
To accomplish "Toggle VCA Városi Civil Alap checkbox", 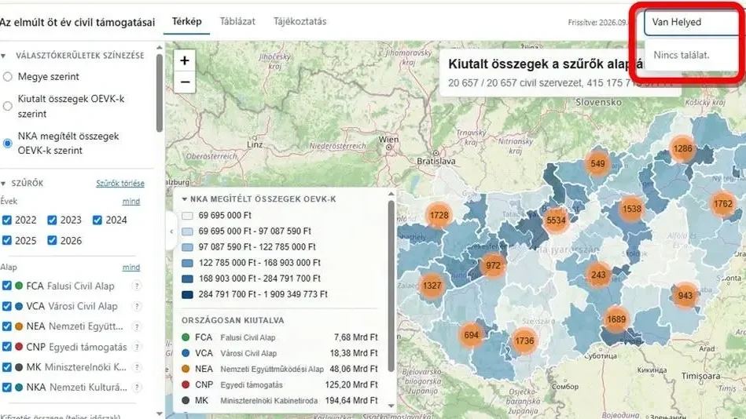I will [6, 306].
